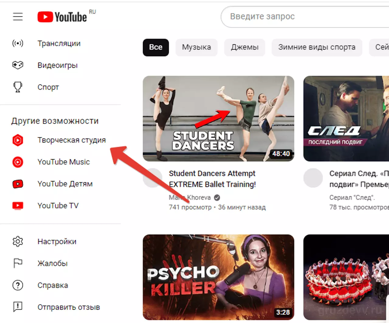This screenshot has width=389, height=323.
Task: Click the Отправить отзыв feedback icon
Action: pos(18,307)
